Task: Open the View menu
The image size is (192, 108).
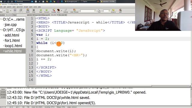Action: point(14,7)
